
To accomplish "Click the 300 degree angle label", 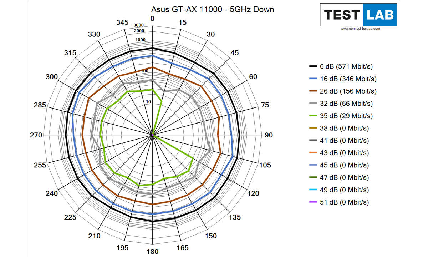I will [x=52, y=77].
